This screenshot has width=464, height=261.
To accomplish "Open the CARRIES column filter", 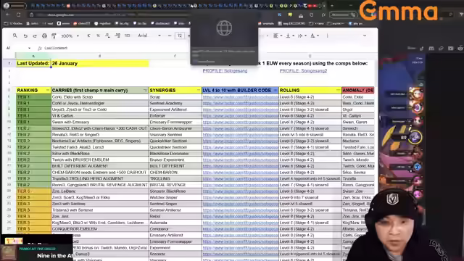I will coord(145,90).
